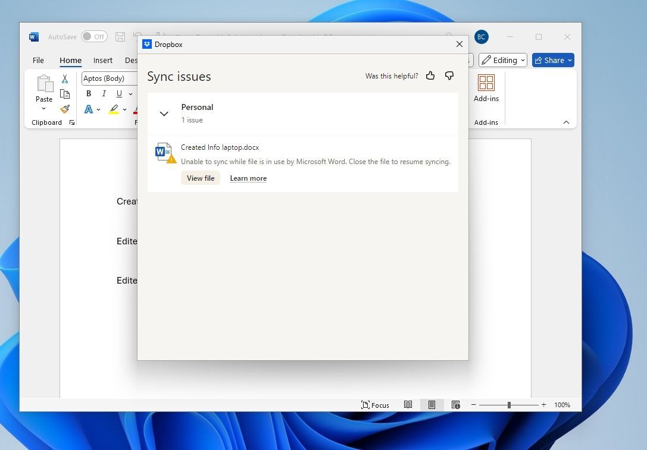Click the Web Layout view icon
Viewport: 647px width, 450px height.
click(x=455, y=405)
